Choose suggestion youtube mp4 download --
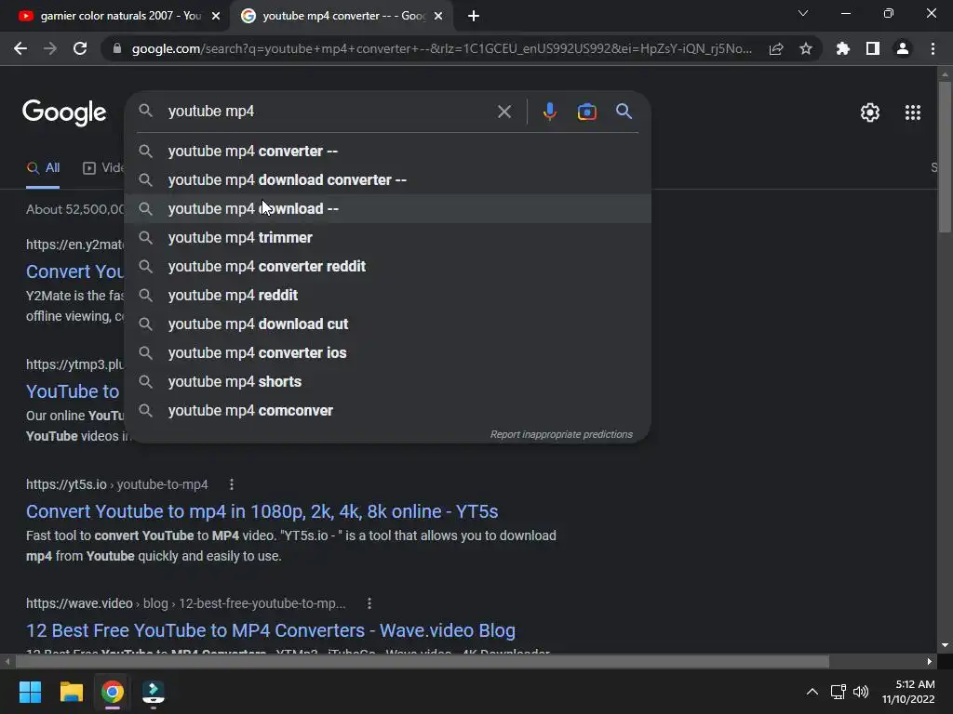The width and height of the screenshot is (953, 714). pyautogui.click(x=388, y=209)
